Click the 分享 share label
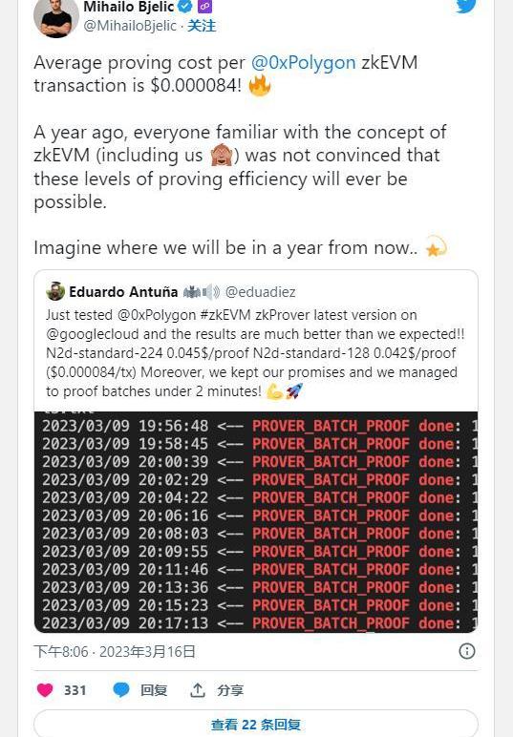 pos(230,690)
